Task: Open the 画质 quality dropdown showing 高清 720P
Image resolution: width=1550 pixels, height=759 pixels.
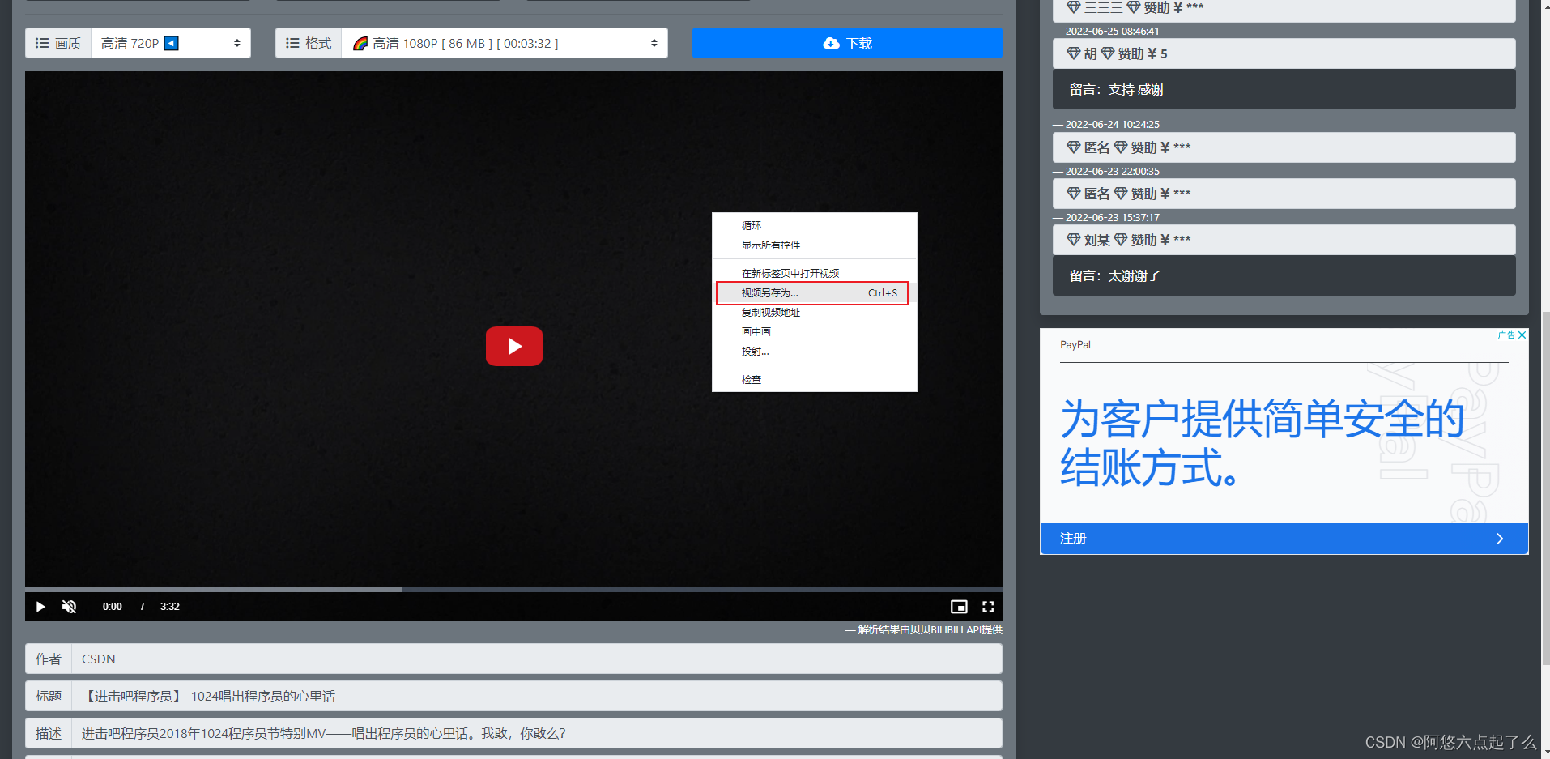Action: [x=171, y=43]
